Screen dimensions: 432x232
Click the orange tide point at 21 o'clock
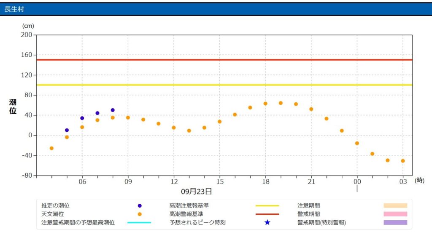[x=311, y=109]
